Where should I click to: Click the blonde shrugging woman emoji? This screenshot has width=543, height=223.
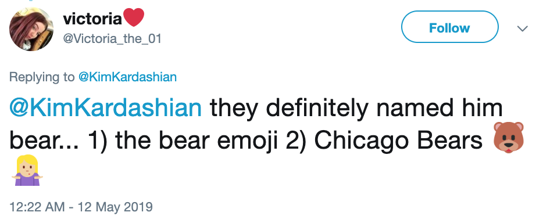[x=27, y=170]
